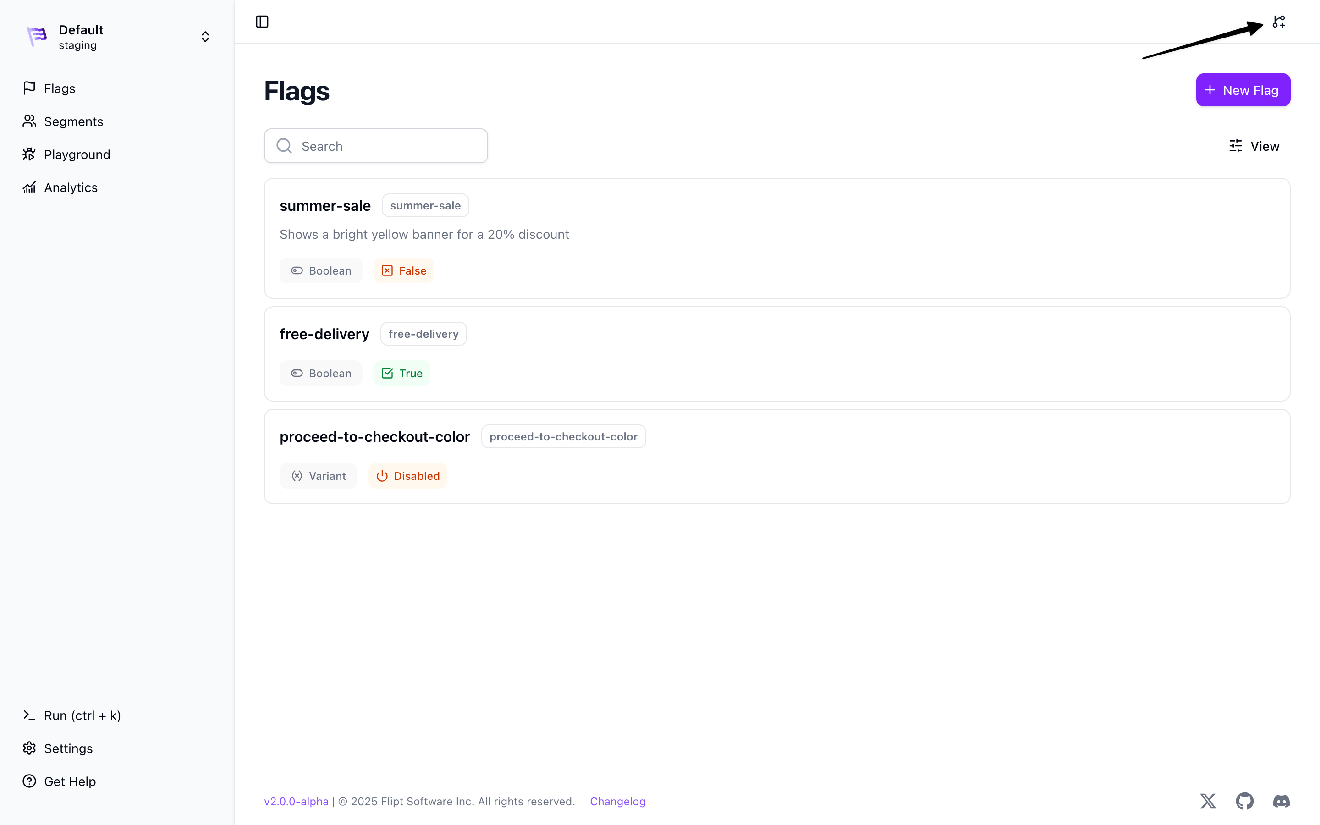1320x825 pixels.
Task: Go to Playground in the sidebar
Action: pyautogui.click(x=77, y=154)
